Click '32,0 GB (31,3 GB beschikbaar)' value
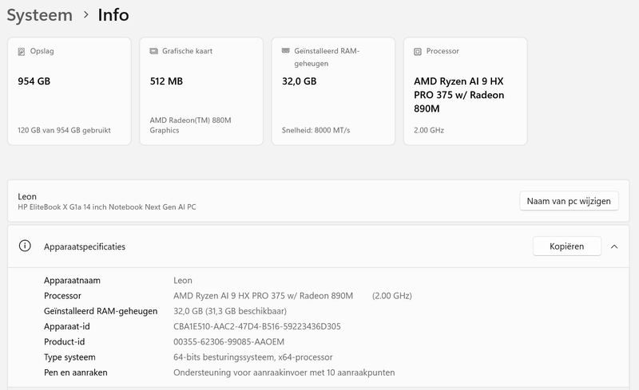The image size is (639, 390). 230,311
